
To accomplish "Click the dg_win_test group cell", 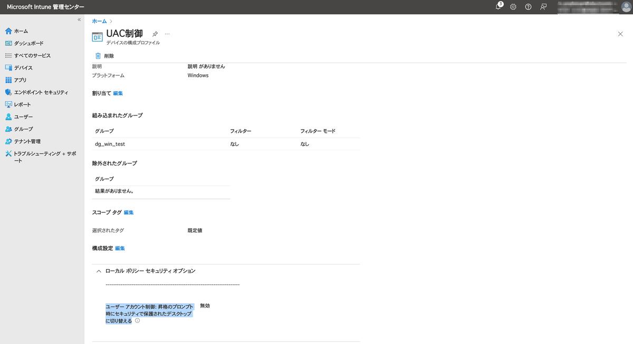I will 110,144.
